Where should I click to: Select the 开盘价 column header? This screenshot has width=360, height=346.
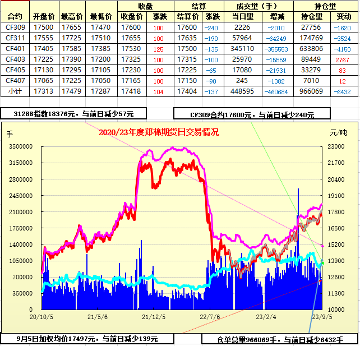click(x=43, y=16)
